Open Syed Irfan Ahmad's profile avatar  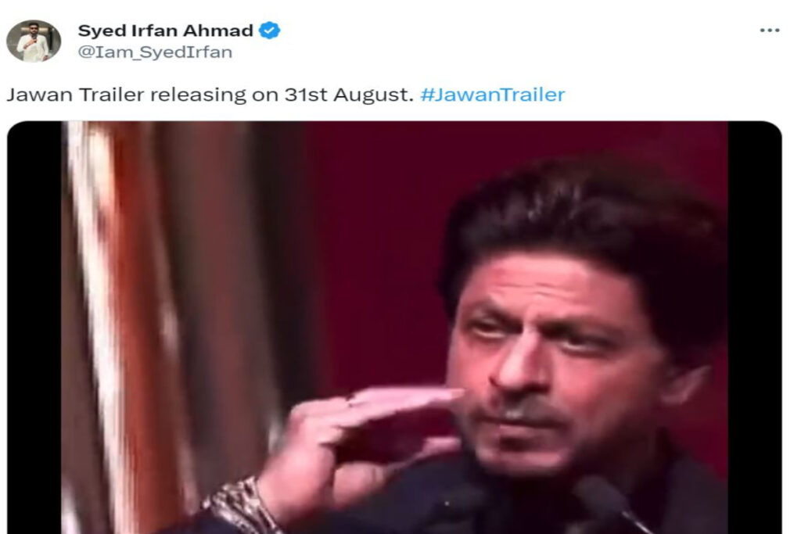(x=34, y=41)
